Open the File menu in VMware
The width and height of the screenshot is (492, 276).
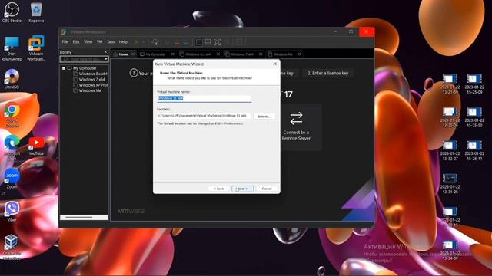65,41
